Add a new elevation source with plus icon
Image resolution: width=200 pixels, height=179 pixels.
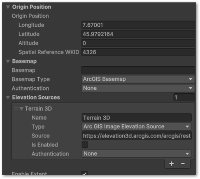point(172,164)
